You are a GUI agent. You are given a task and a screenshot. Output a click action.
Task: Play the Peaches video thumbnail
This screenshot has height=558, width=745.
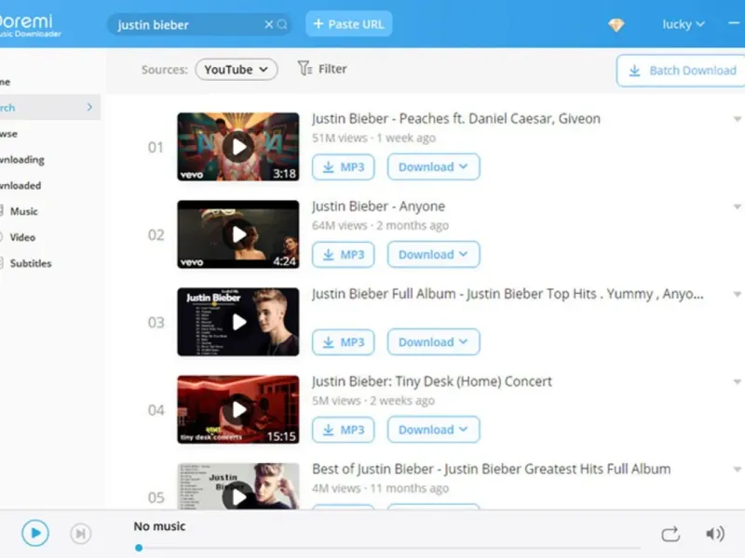pos(238,147)
